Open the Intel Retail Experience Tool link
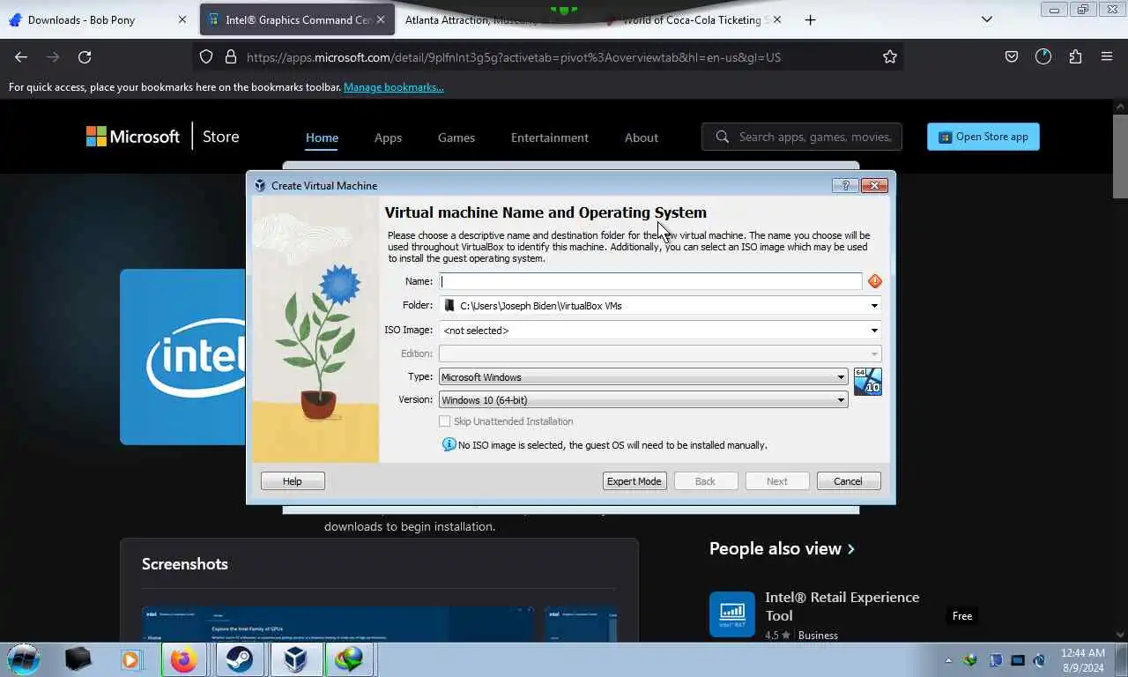 (x=842, y=606)
